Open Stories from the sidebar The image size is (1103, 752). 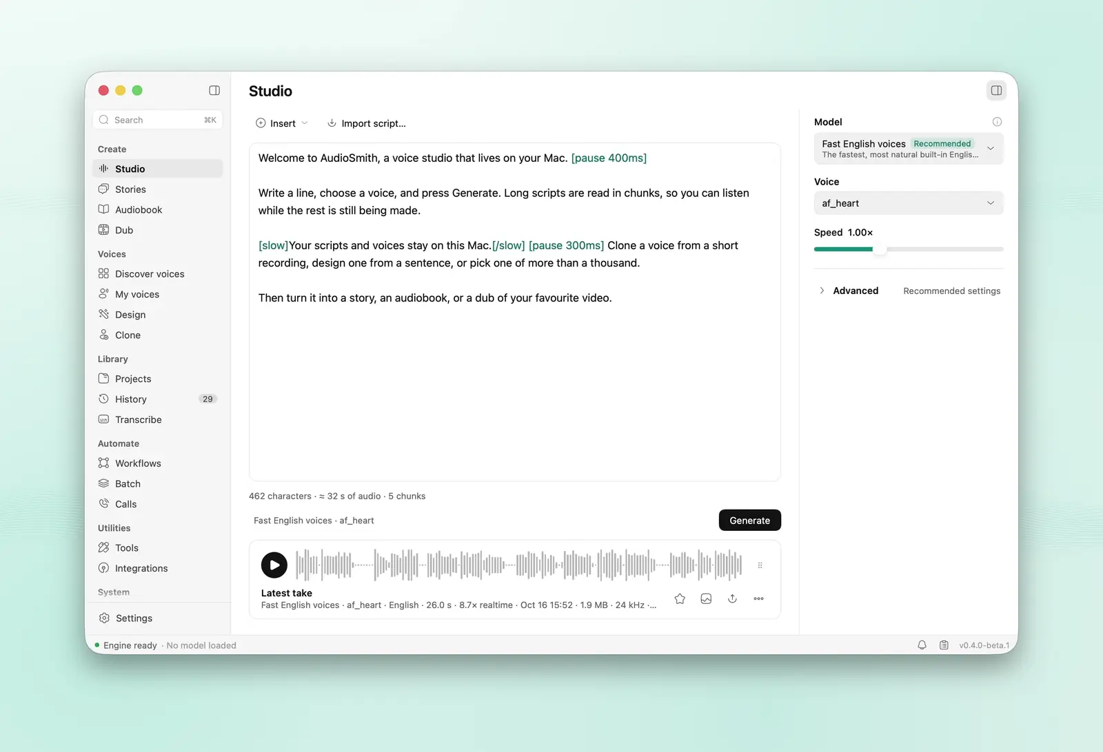point(157,189)
